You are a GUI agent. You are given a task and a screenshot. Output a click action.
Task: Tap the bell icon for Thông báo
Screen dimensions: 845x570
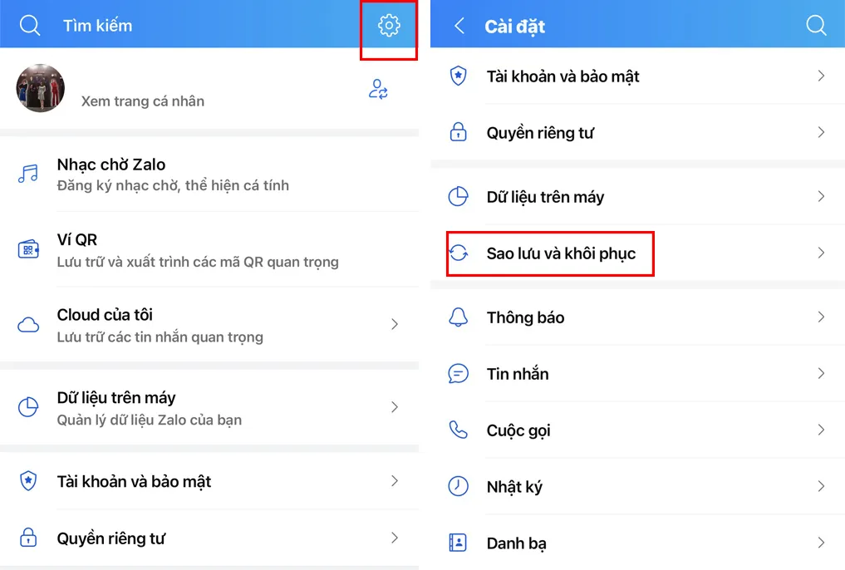point(458,317)
